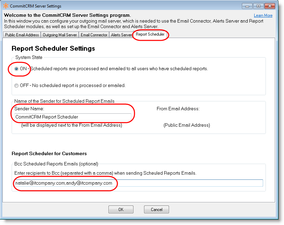Enable the ON system state radio button
284x225 pixels.
click(x=16, y=68)
